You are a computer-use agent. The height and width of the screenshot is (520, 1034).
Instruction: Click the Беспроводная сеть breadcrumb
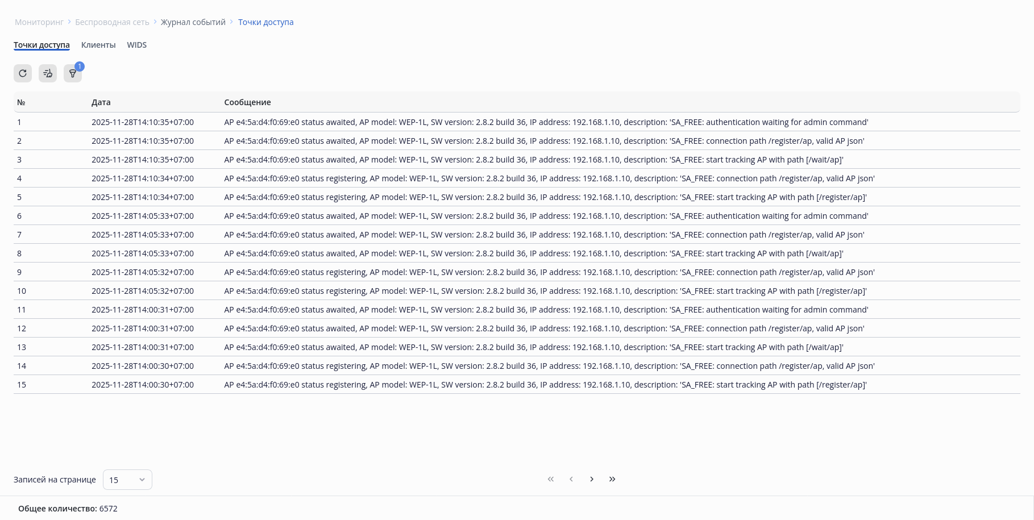112,22
